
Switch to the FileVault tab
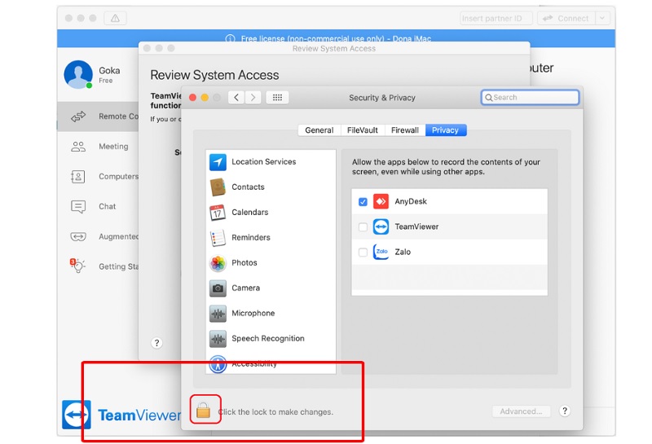click(363, 130)
